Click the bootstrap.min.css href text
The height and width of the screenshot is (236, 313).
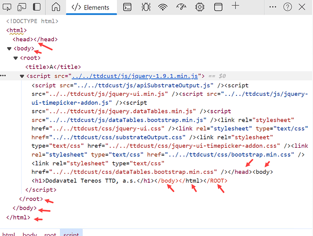point(229,155)
